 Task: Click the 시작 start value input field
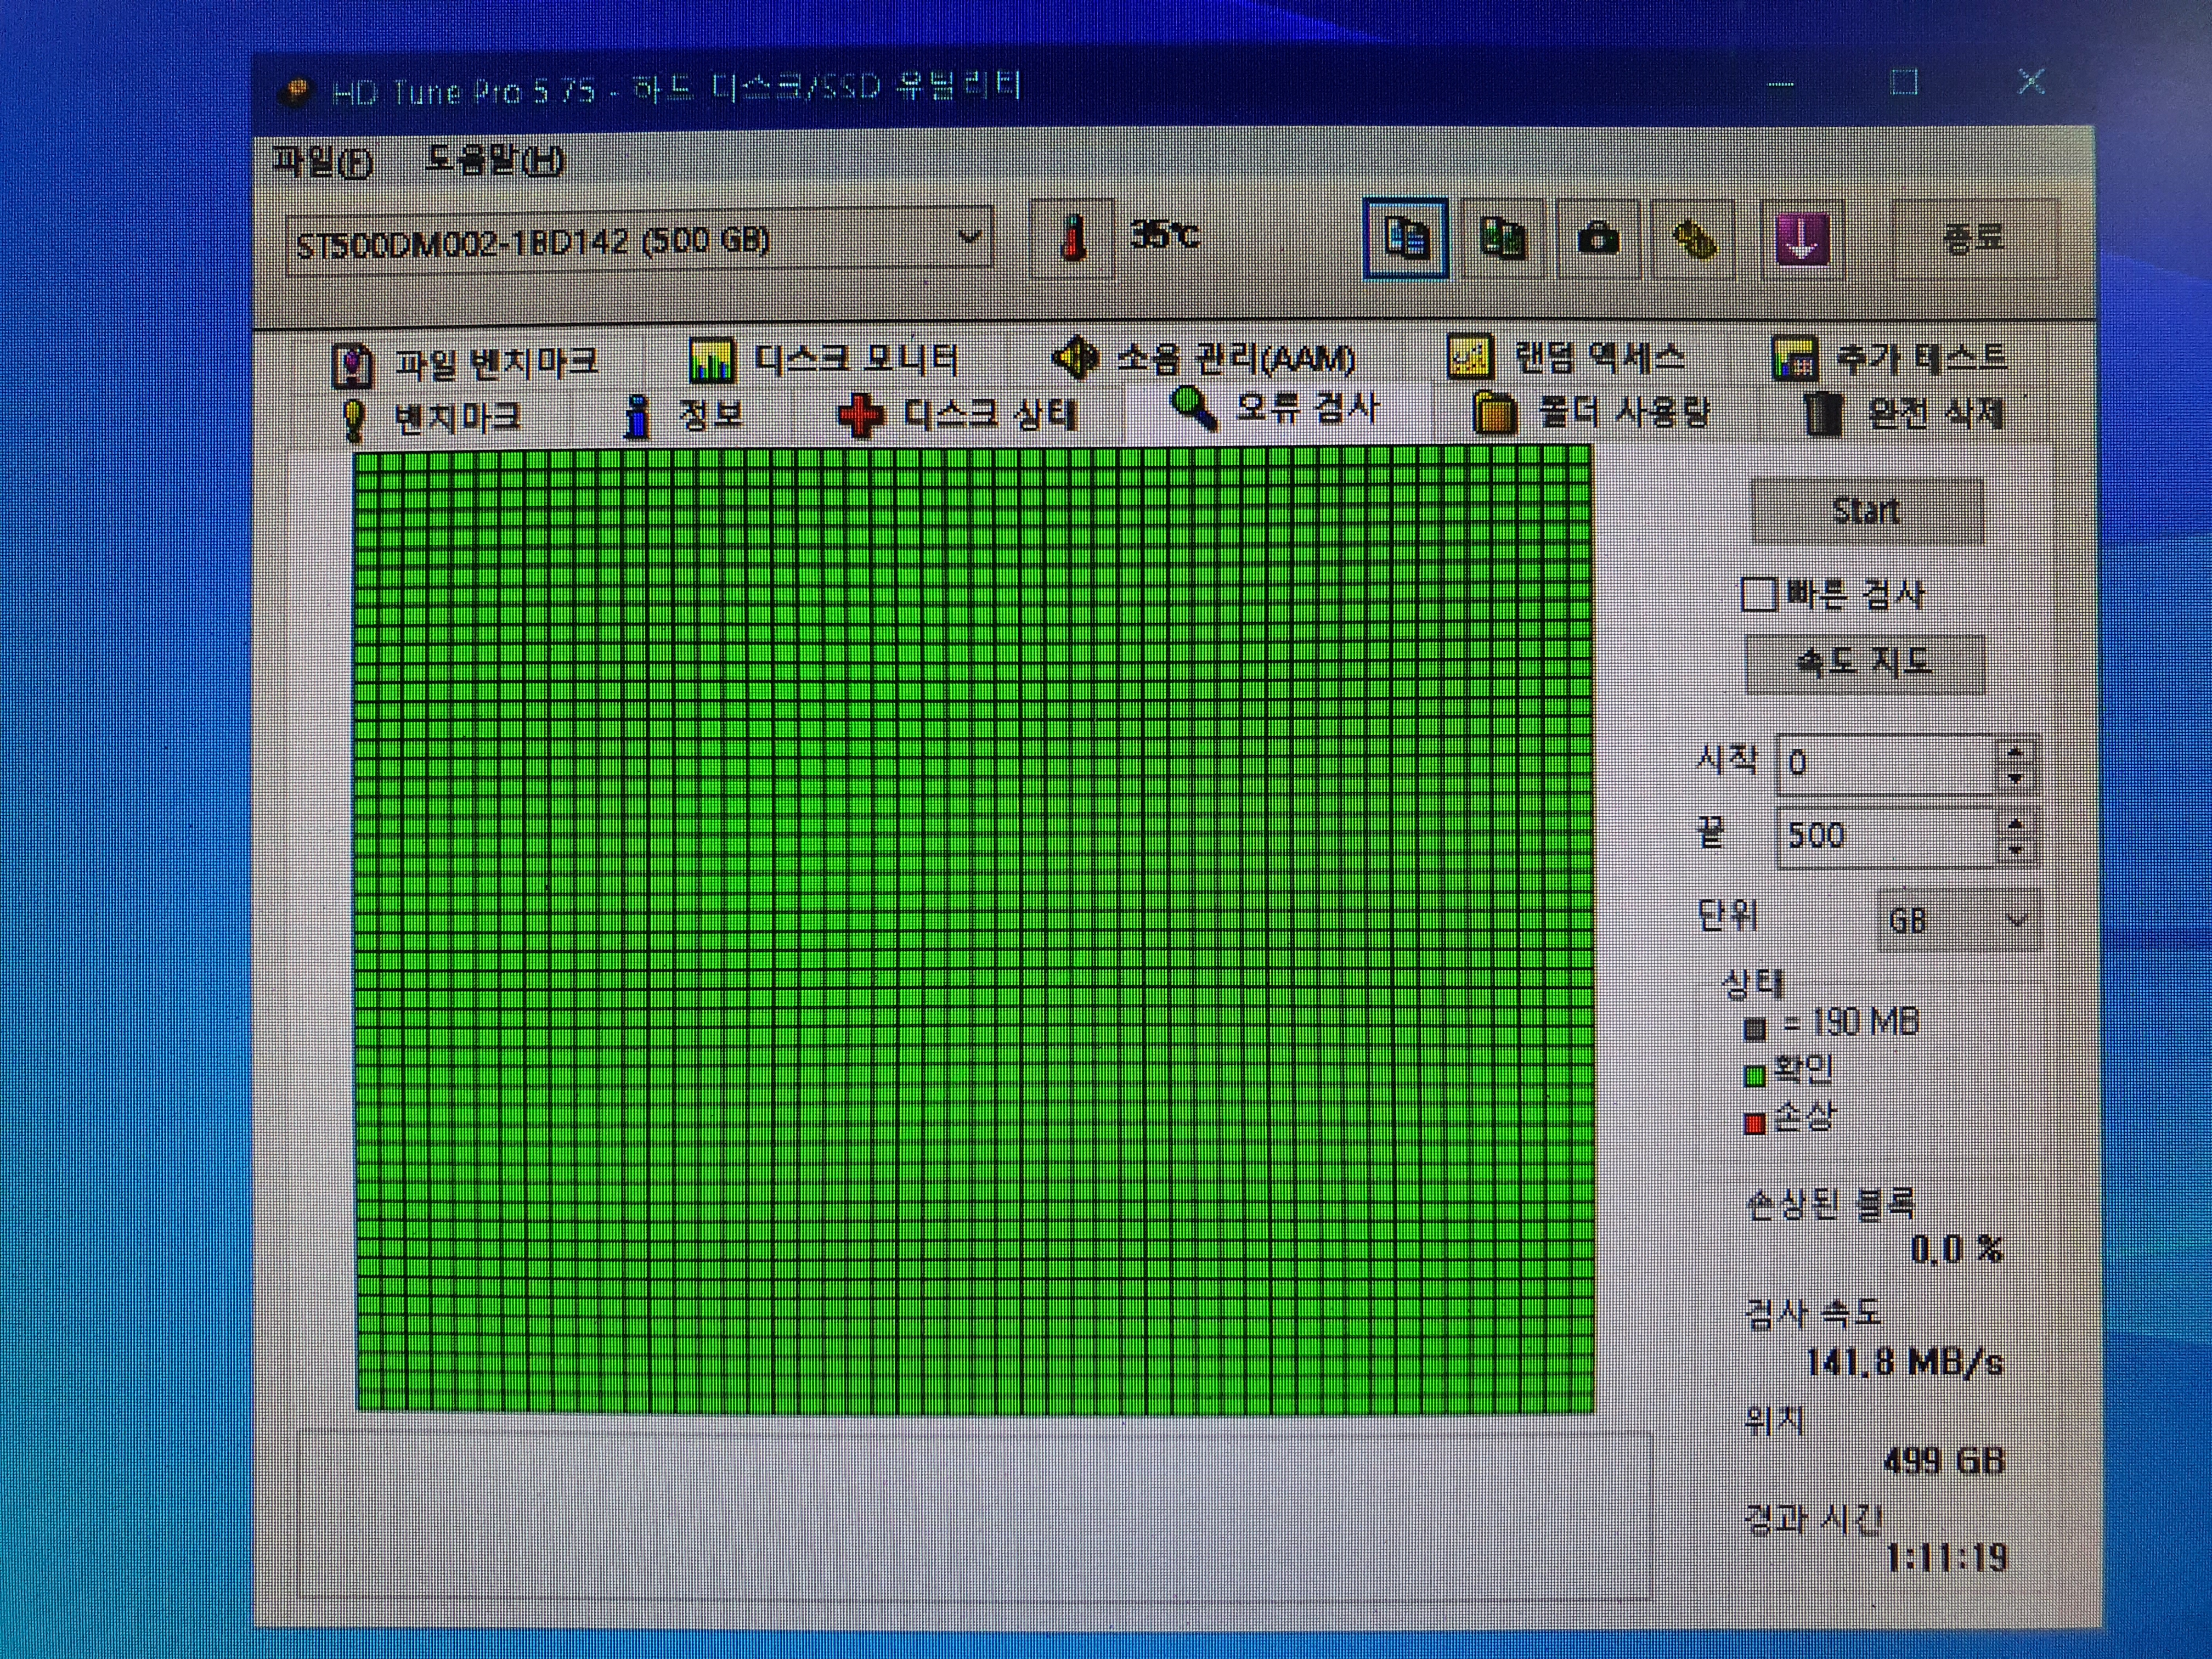[x=1885, y=763]
